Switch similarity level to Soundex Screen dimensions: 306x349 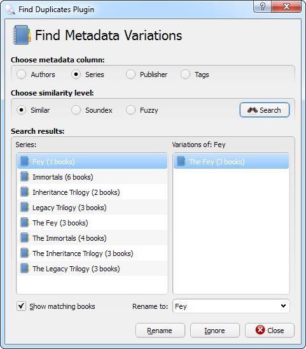tap(76, 110)
